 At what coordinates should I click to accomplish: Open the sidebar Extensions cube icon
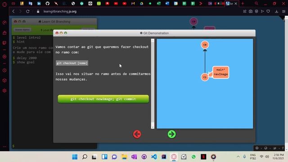4,81
